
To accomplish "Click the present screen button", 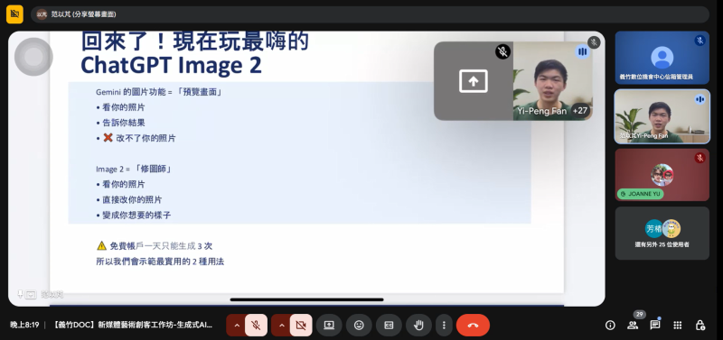I will [329, 326].
